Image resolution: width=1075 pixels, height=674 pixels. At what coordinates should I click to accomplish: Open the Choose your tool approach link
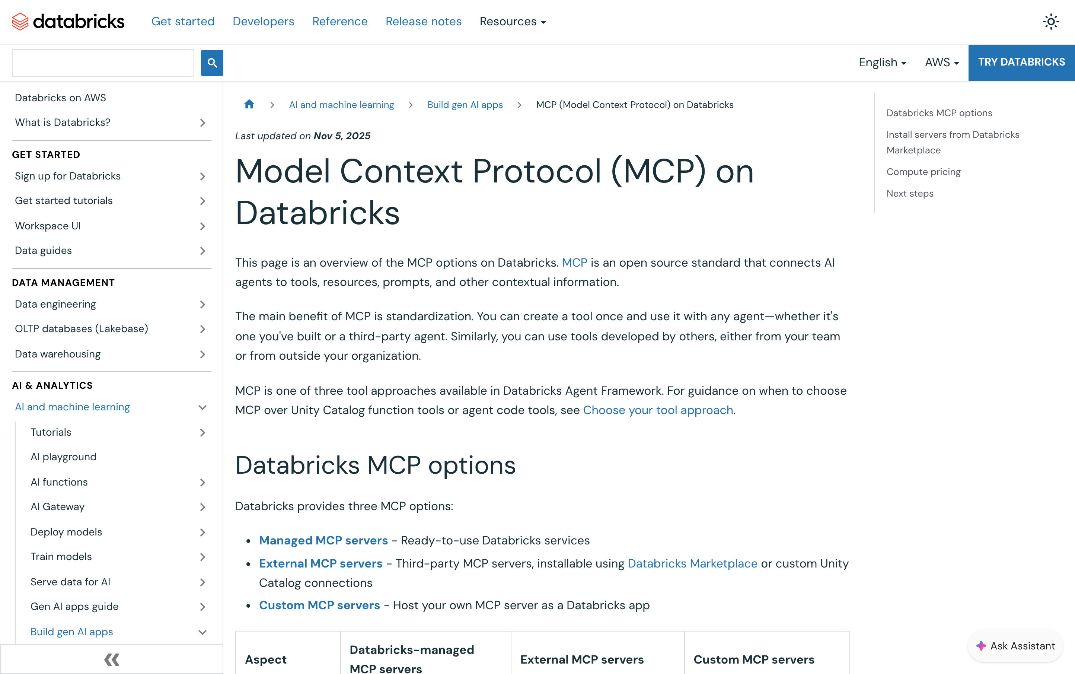pos(658,410)
